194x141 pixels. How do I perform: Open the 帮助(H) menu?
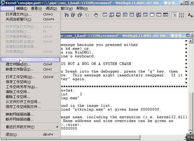tap(82, 8)
